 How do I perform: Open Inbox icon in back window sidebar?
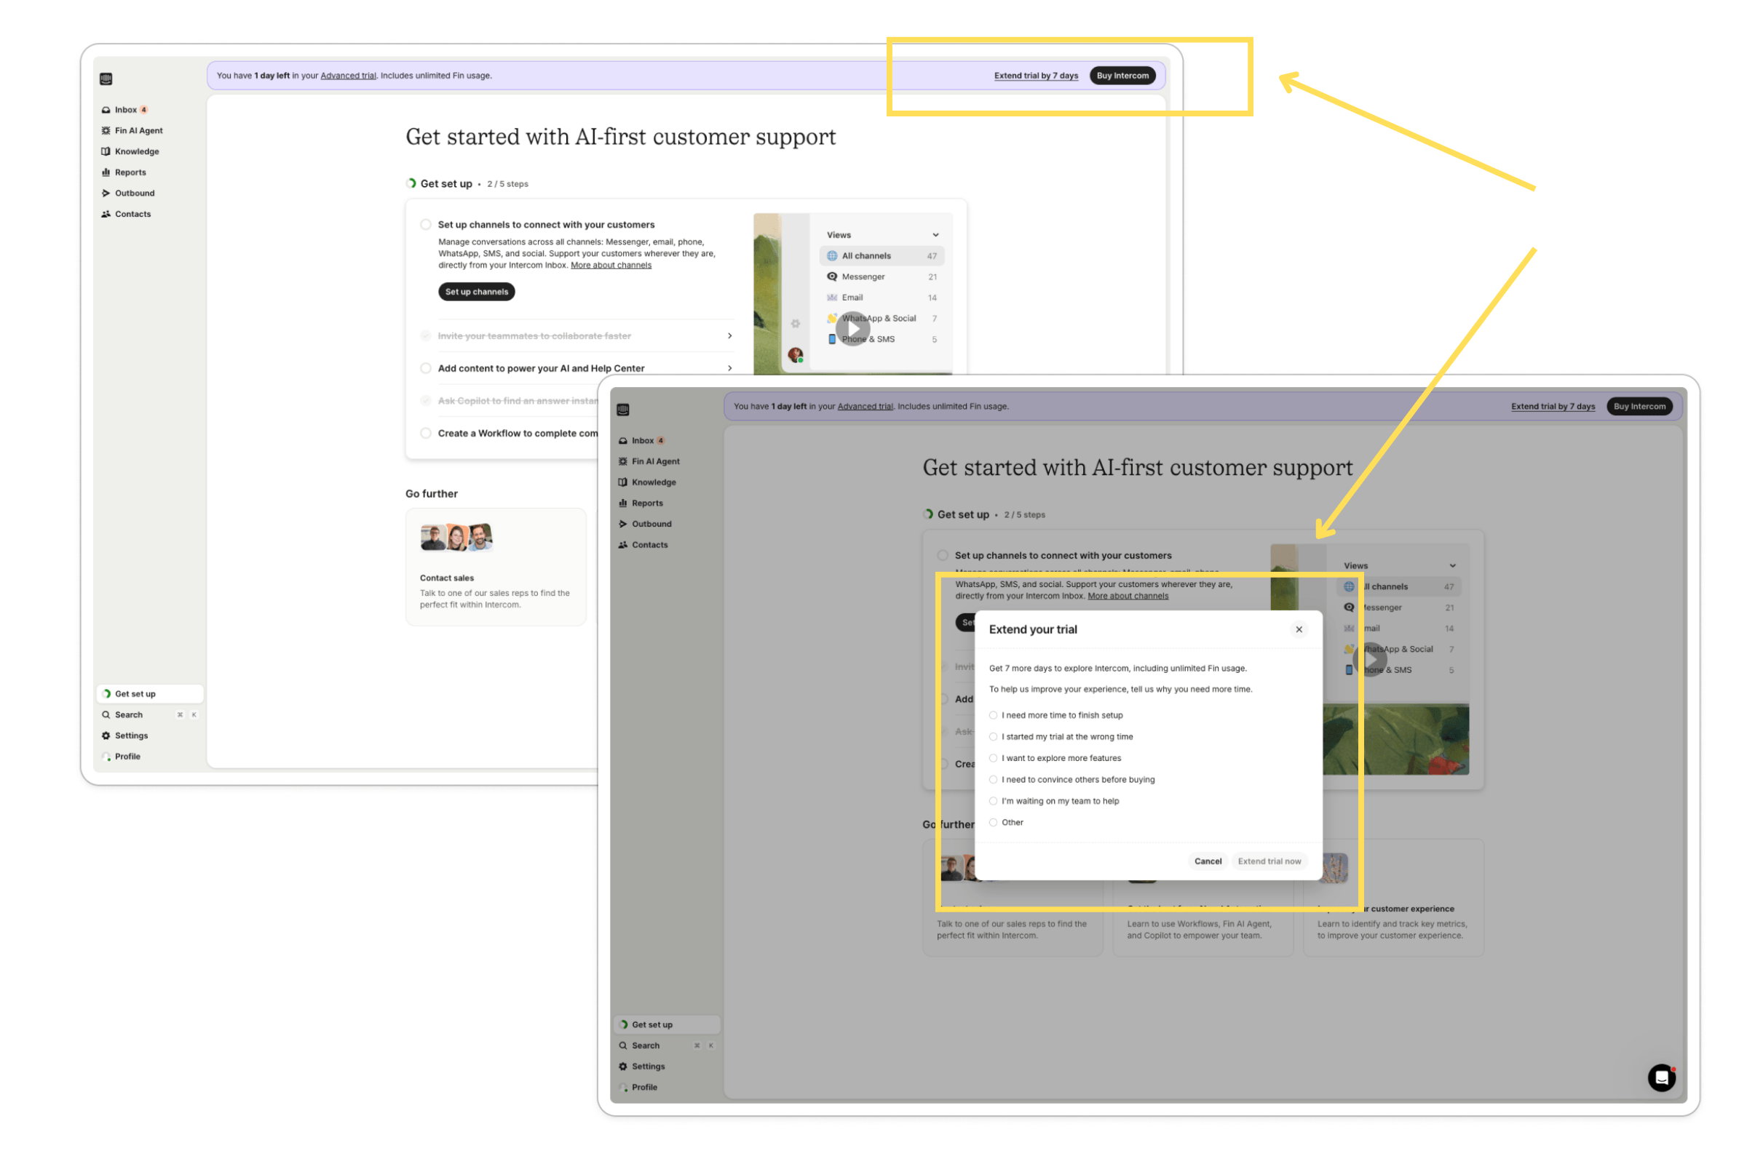pyautogui.click(x=106, y=110)
